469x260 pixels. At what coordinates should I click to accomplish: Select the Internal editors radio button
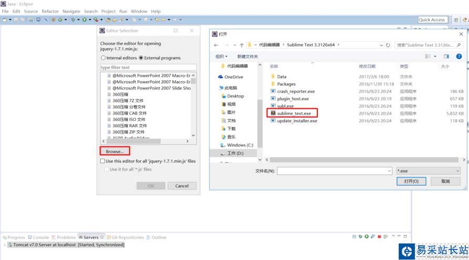pos(103,58)
